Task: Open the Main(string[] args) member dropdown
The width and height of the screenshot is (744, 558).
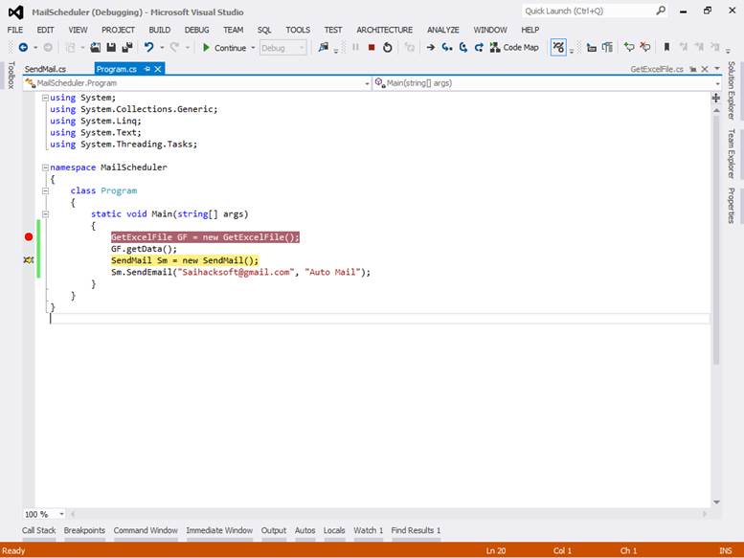Action: coord(716,83)
